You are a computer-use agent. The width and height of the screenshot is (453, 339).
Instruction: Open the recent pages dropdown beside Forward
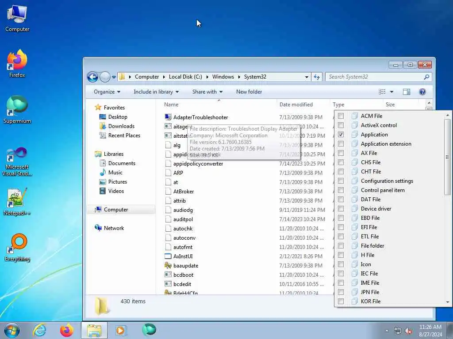pyautogui.click(x=114, y=77)
